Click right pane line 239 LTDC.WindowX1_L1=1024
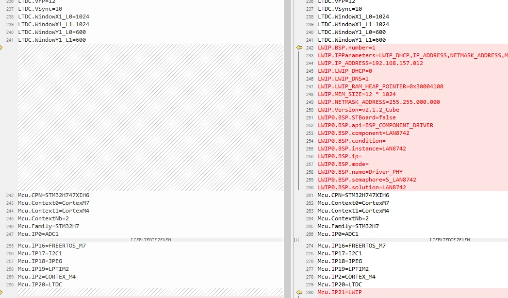This screenshot has width=508, height=298. point(353,24)
